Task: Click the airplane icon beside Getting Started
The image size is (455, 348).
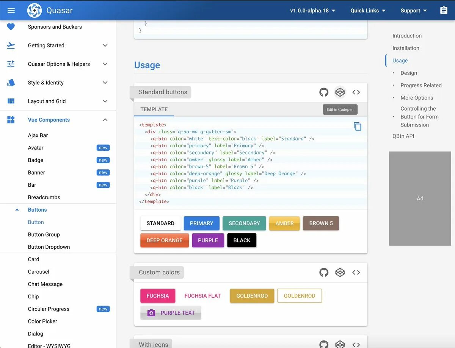Action: click(x=11, y=45)
